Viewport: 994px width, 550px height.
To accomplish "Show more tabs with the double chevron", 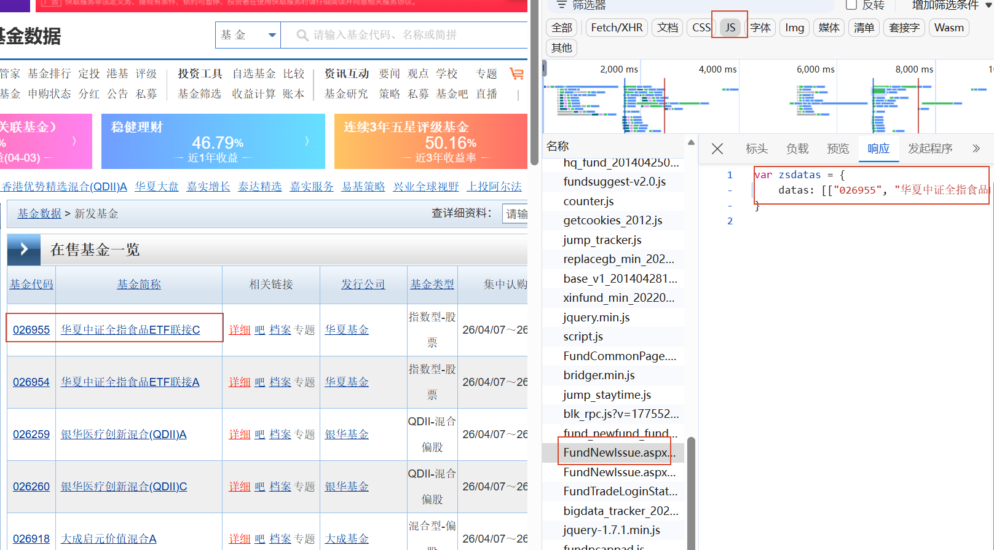I will point(976,149).
